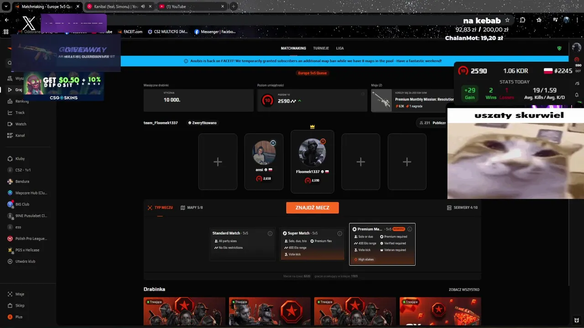Open browser tab search dropdown arrow
The image size is (584, 328).
[x=6, y=6]
